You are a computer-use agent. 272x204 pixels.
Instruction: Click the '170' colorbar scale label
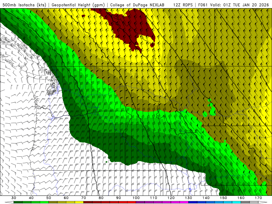click(x=258, y=198)
